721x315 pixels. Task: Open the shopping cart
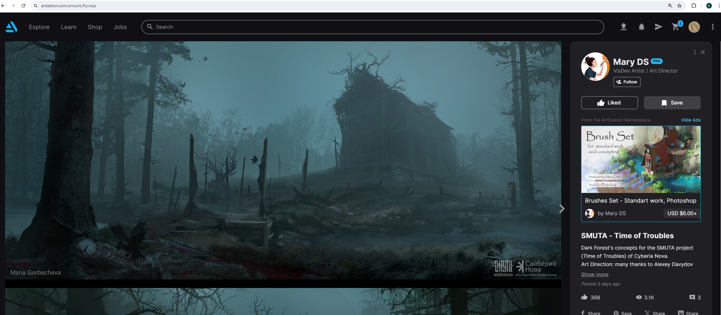pyautogui.click(x=675, y=27)
